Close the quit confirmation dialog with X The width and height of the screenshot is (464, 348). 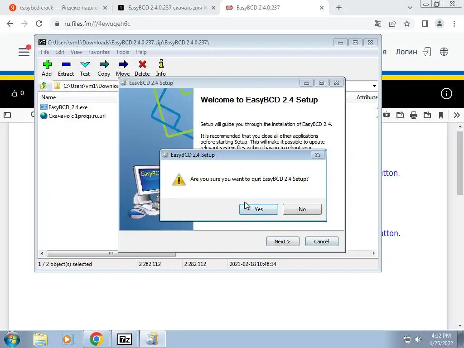coord(318,155)
